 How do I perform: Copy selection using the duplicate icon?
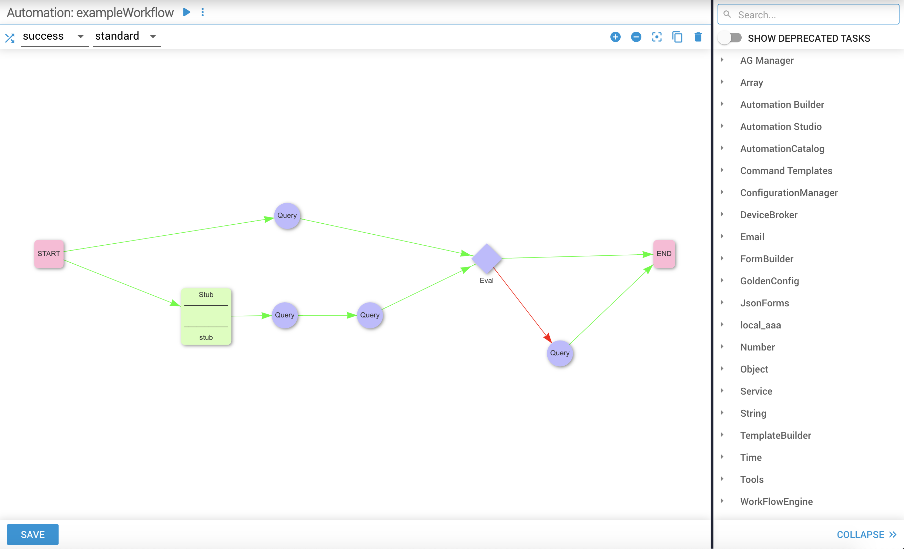click(x=677, y=37)
